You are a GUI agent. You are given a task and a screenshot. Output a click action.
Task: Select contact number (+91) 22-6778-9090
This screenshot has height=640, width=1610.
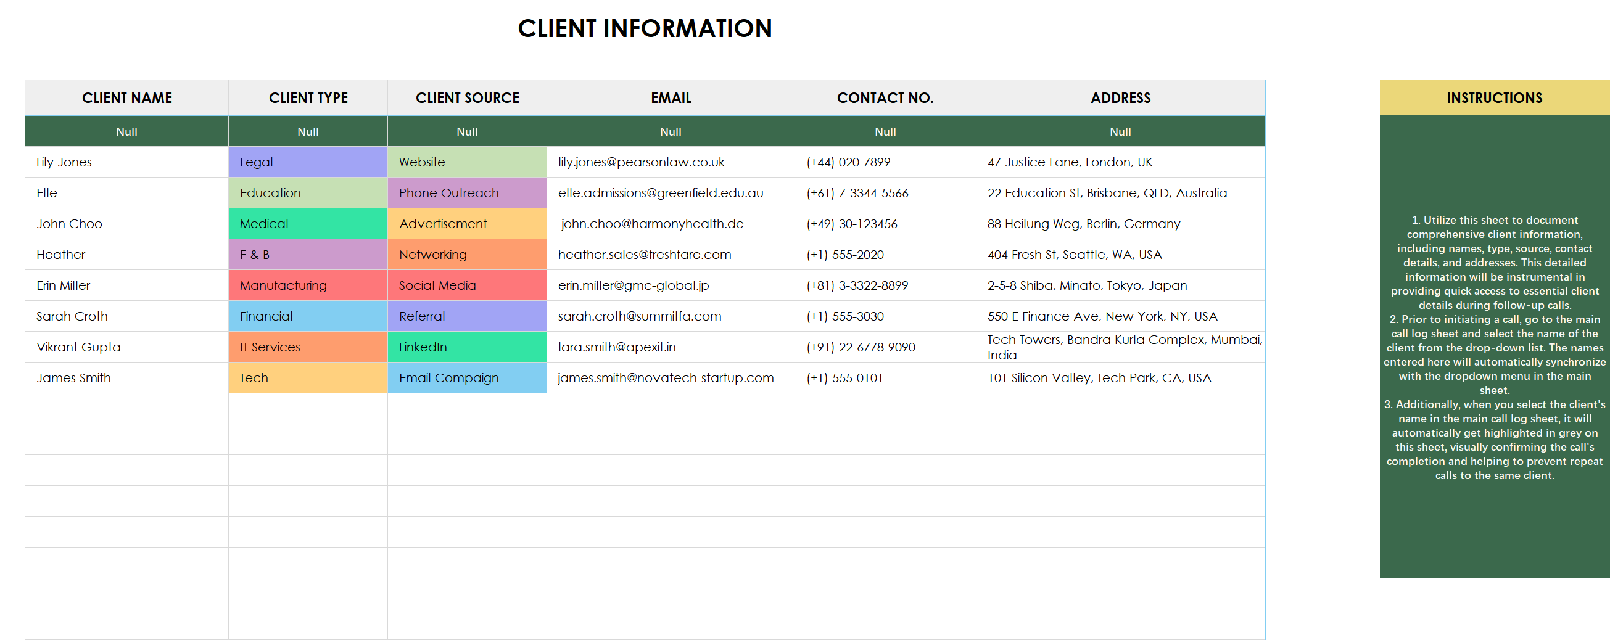click(885, 348)
